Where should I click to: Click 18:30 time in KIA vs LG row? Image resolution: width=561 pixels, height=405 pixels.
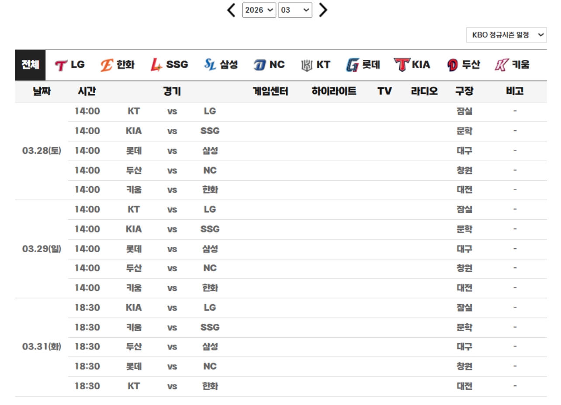pos(87,308)
